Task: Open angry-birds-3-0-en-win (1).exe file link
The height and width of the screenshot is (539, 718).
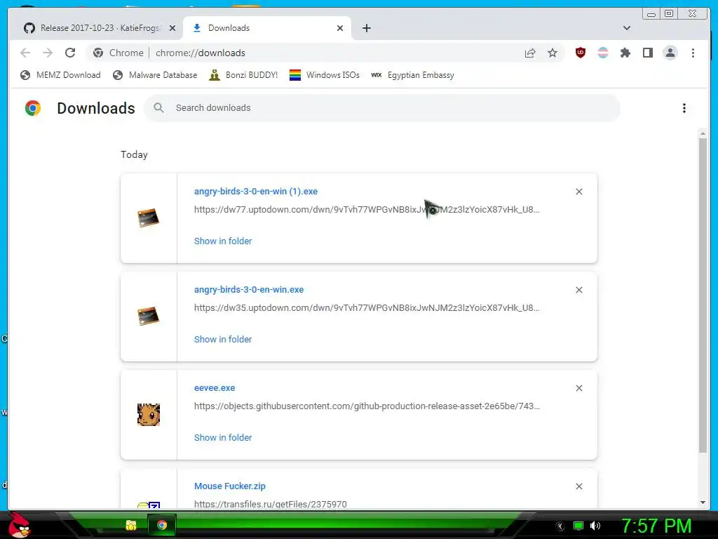Action: click(x=255, y=192)
